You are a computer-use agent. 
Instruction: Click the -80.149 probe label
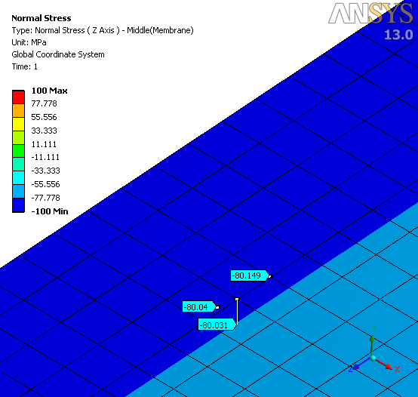[249, 275]
